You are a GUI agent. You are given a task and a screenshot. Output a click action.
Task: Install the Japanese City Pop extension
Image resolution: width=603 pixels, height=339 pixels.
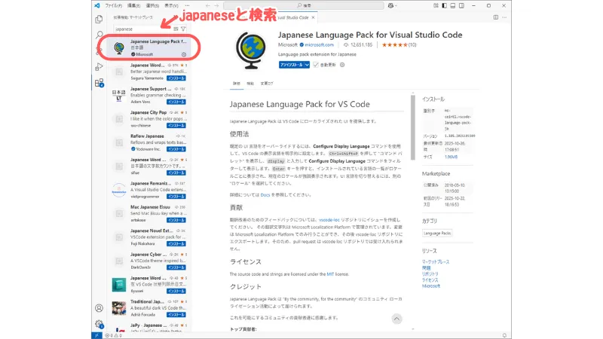(176, 124)
